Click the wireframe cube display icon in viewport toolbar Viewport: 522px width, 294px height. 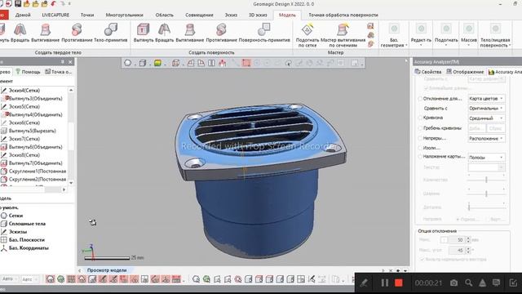[143, 63]
